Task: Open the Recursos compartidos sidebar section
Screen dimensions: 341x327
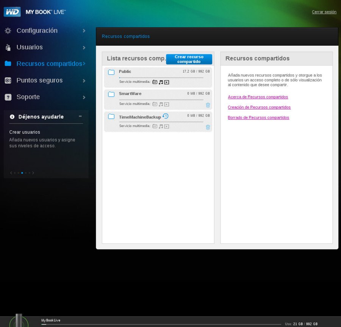Action: (49, 64)
